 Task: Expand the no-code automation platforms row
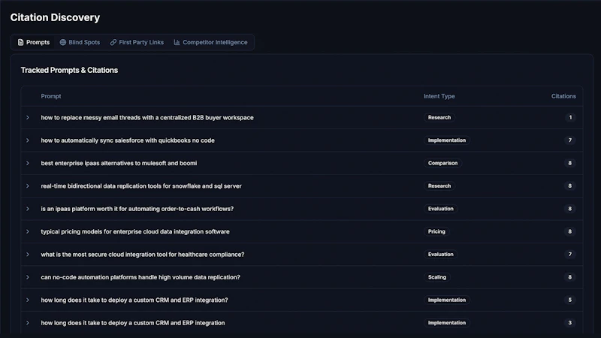[28, 277]
